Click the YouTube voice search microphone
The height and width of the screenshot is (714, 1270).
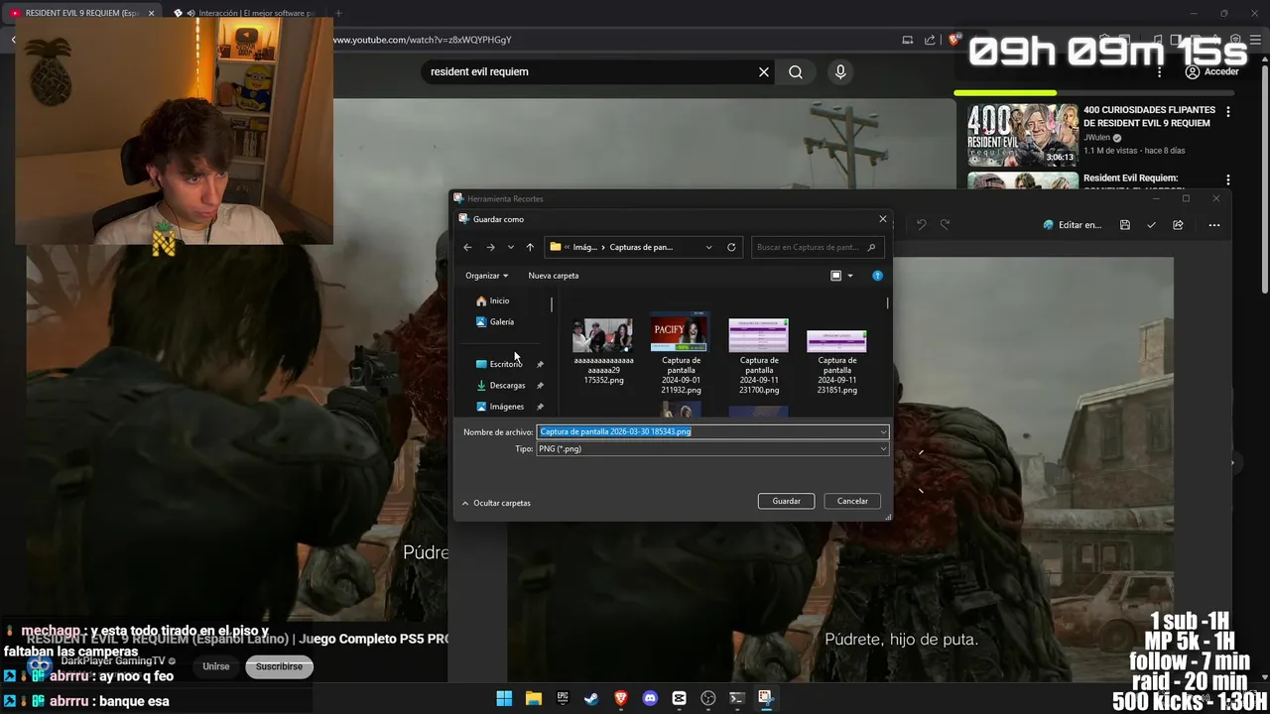click(840, 71)
